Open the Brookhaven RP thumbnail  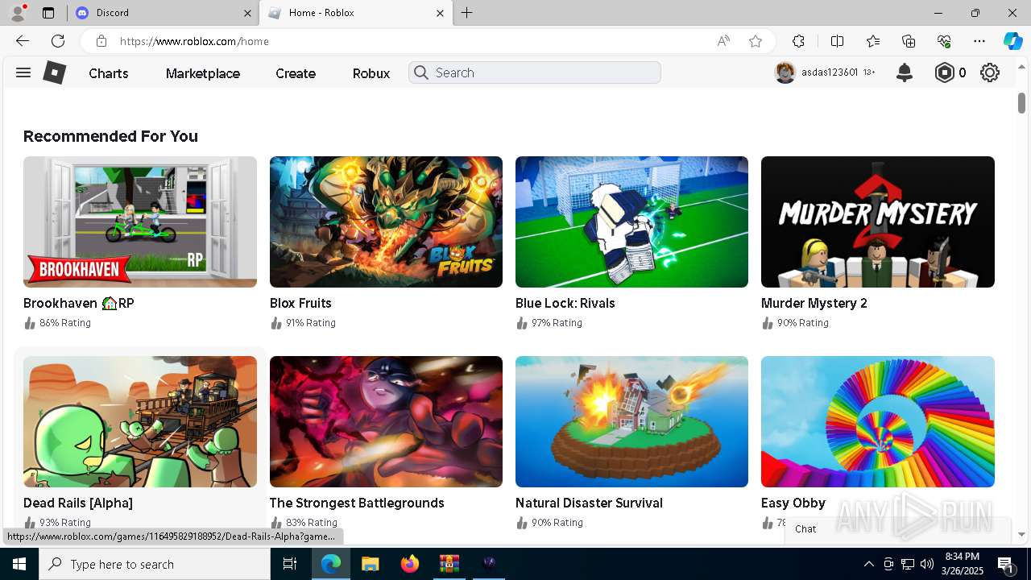pos(140,222)
